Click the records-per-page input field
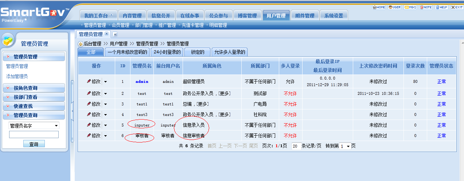The image size is (464, 181). 296,146
